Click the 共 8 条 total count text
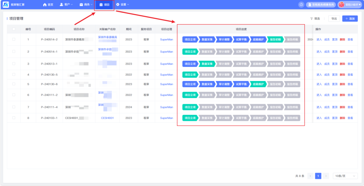Viewport: 364px width, 186px height. point(300,176)
